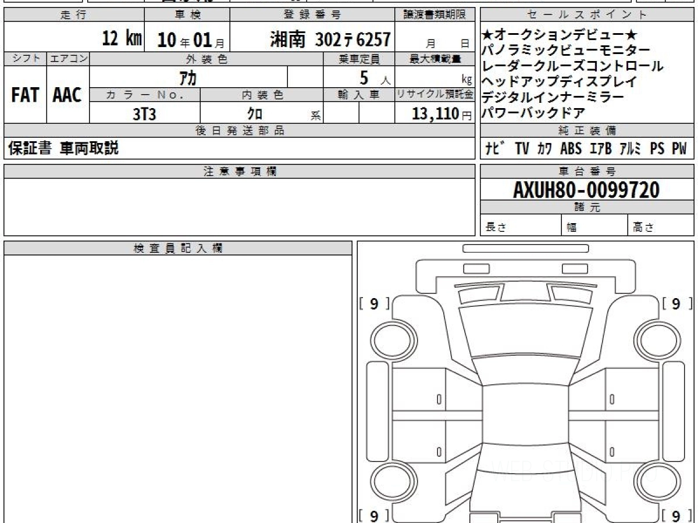Click the カラーNo. header
The width and height of the screenshot is (698, 523).
(x=145, y=95)
